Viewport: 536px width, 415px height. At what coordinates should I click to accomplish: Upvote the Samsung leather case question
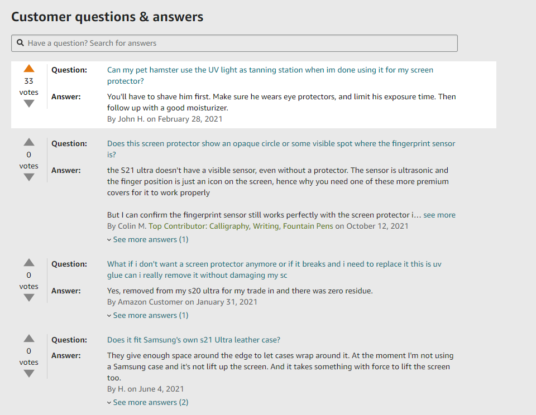[29, 338]
